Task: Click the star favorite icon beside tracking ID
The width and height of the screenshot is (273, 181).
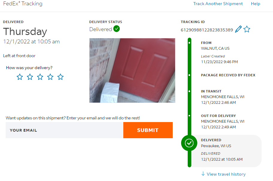Action: click(x=247, y=29)
